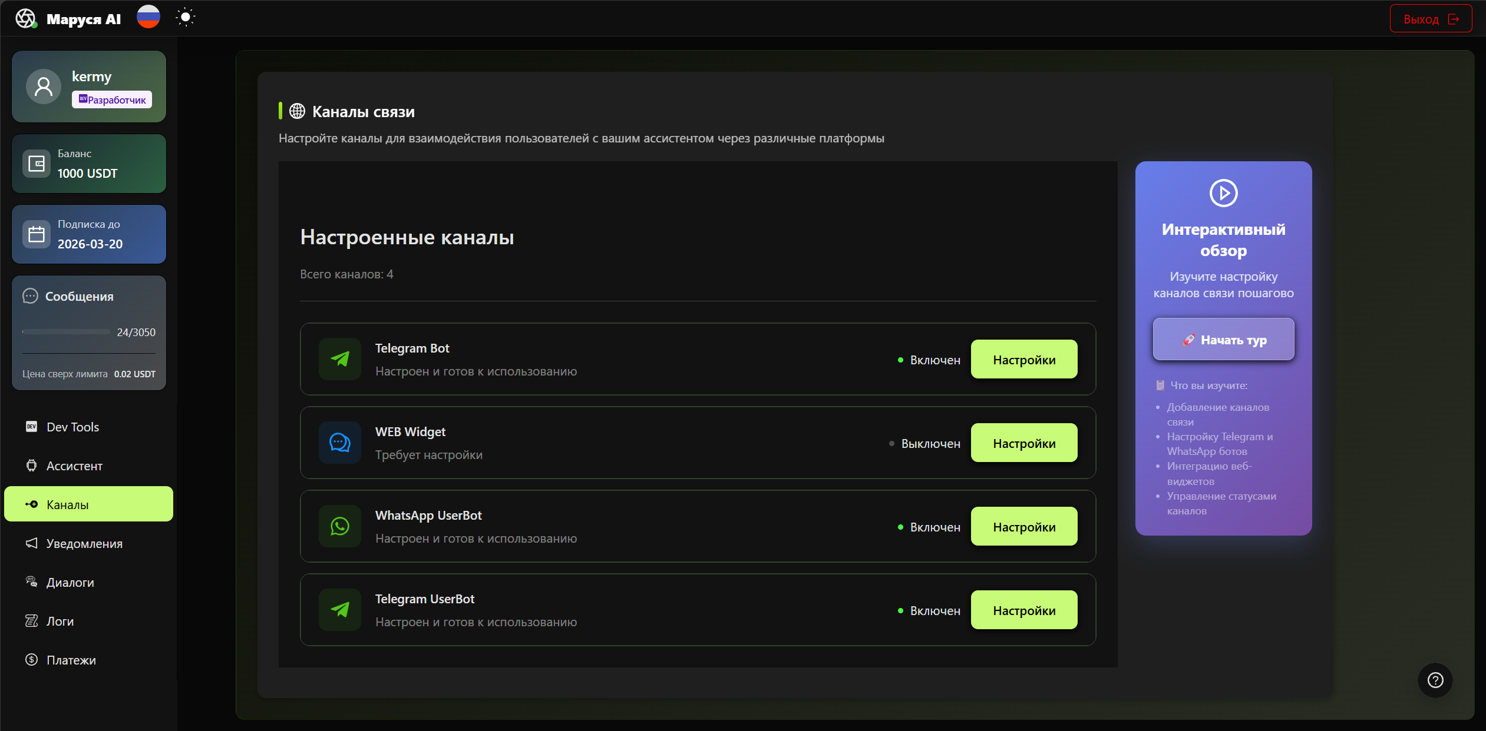1486x731 pixels.
Task: Click the red Выход logout button
Action: (x=1431, y=19)
